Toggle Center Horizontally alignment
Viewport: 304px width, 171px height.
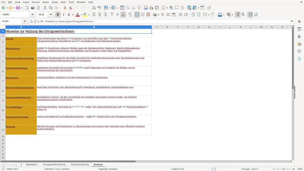[100, 15]
